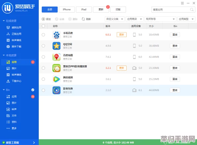This screenshot has width=197, height=145.
Task: Click 重装 for 腾讯视频
Action: pyautogui.click(x=175, y=79)
